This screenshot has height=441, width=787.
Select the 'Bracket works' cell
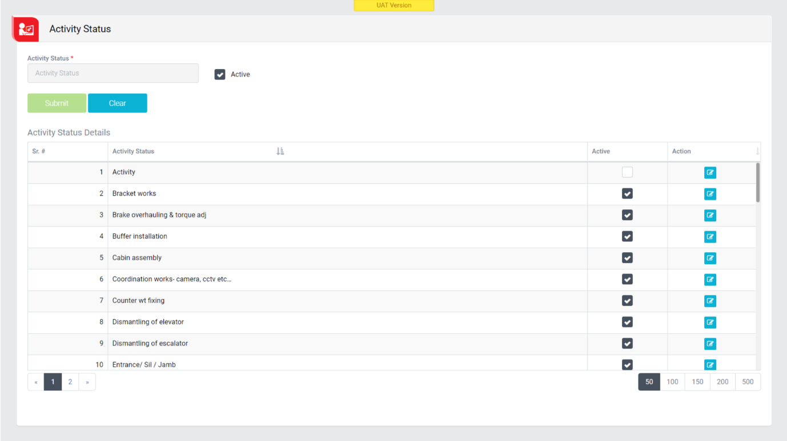[347, 193]
